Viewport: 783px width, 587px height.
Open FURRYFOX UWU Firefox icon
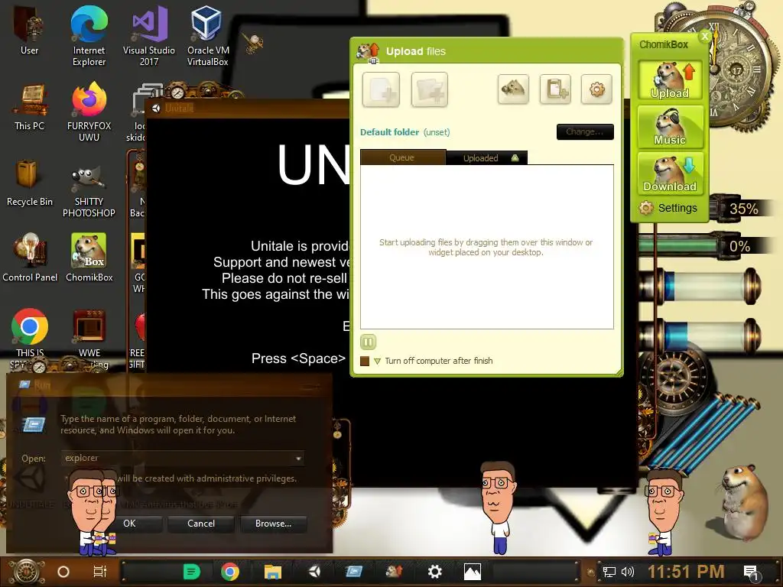[89, 112]
